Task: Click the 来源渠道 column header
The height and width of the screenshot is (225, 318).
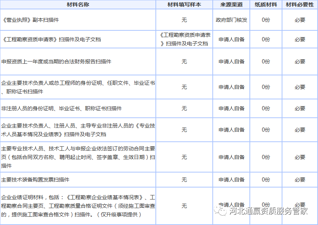Action: [231, 4]
